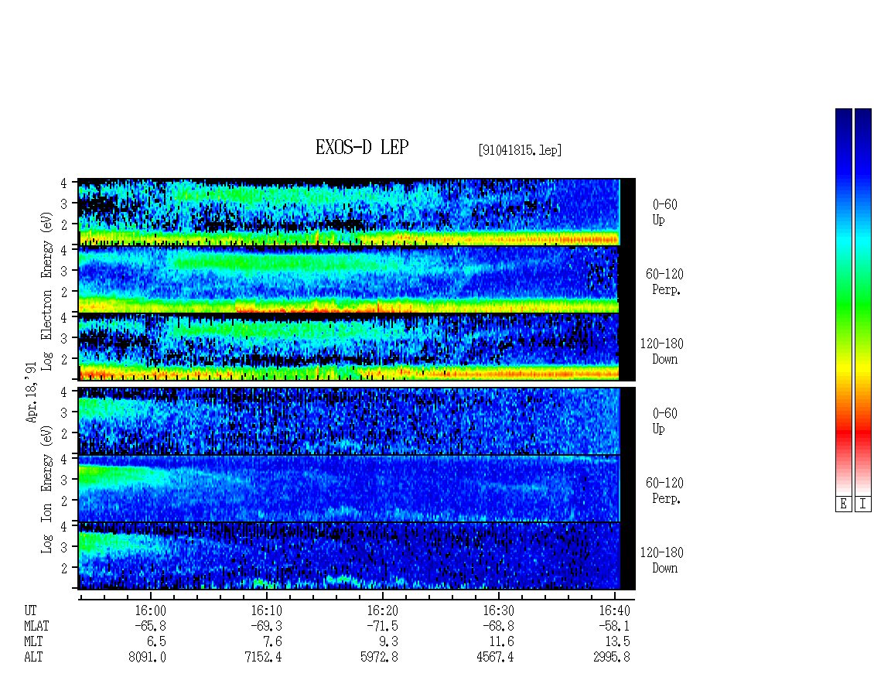Click the ALT value 2995.8
This screenshot has height=677, width=874.
[x=612, y=657]
